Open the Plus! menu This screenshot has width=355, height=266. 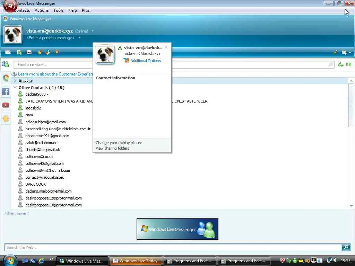point(86,10)
